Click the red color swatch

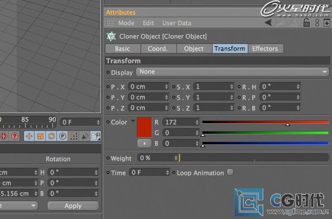coord(145,128)
